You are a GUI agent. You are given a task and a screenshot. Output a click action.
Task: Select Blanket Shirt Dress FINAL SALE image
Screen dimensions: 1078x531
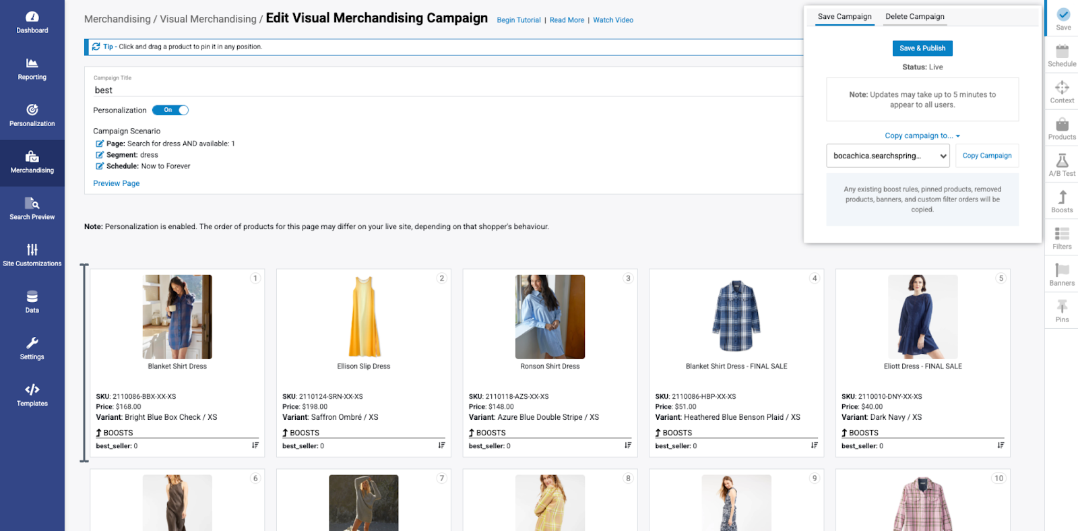pos(736,317)
